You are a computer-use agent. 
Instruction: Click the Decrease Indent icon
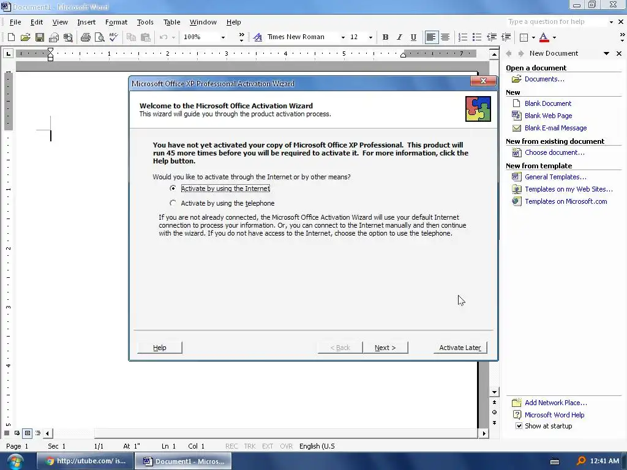point(492,37)
